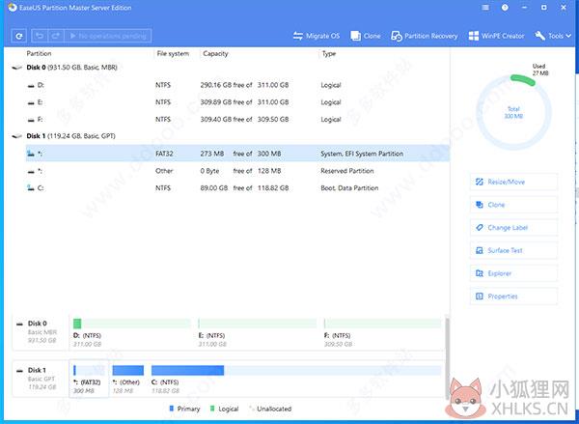The image size is (579, 424).
Task: Select the D: block in Disk 0 map
Action: point(131,332)
